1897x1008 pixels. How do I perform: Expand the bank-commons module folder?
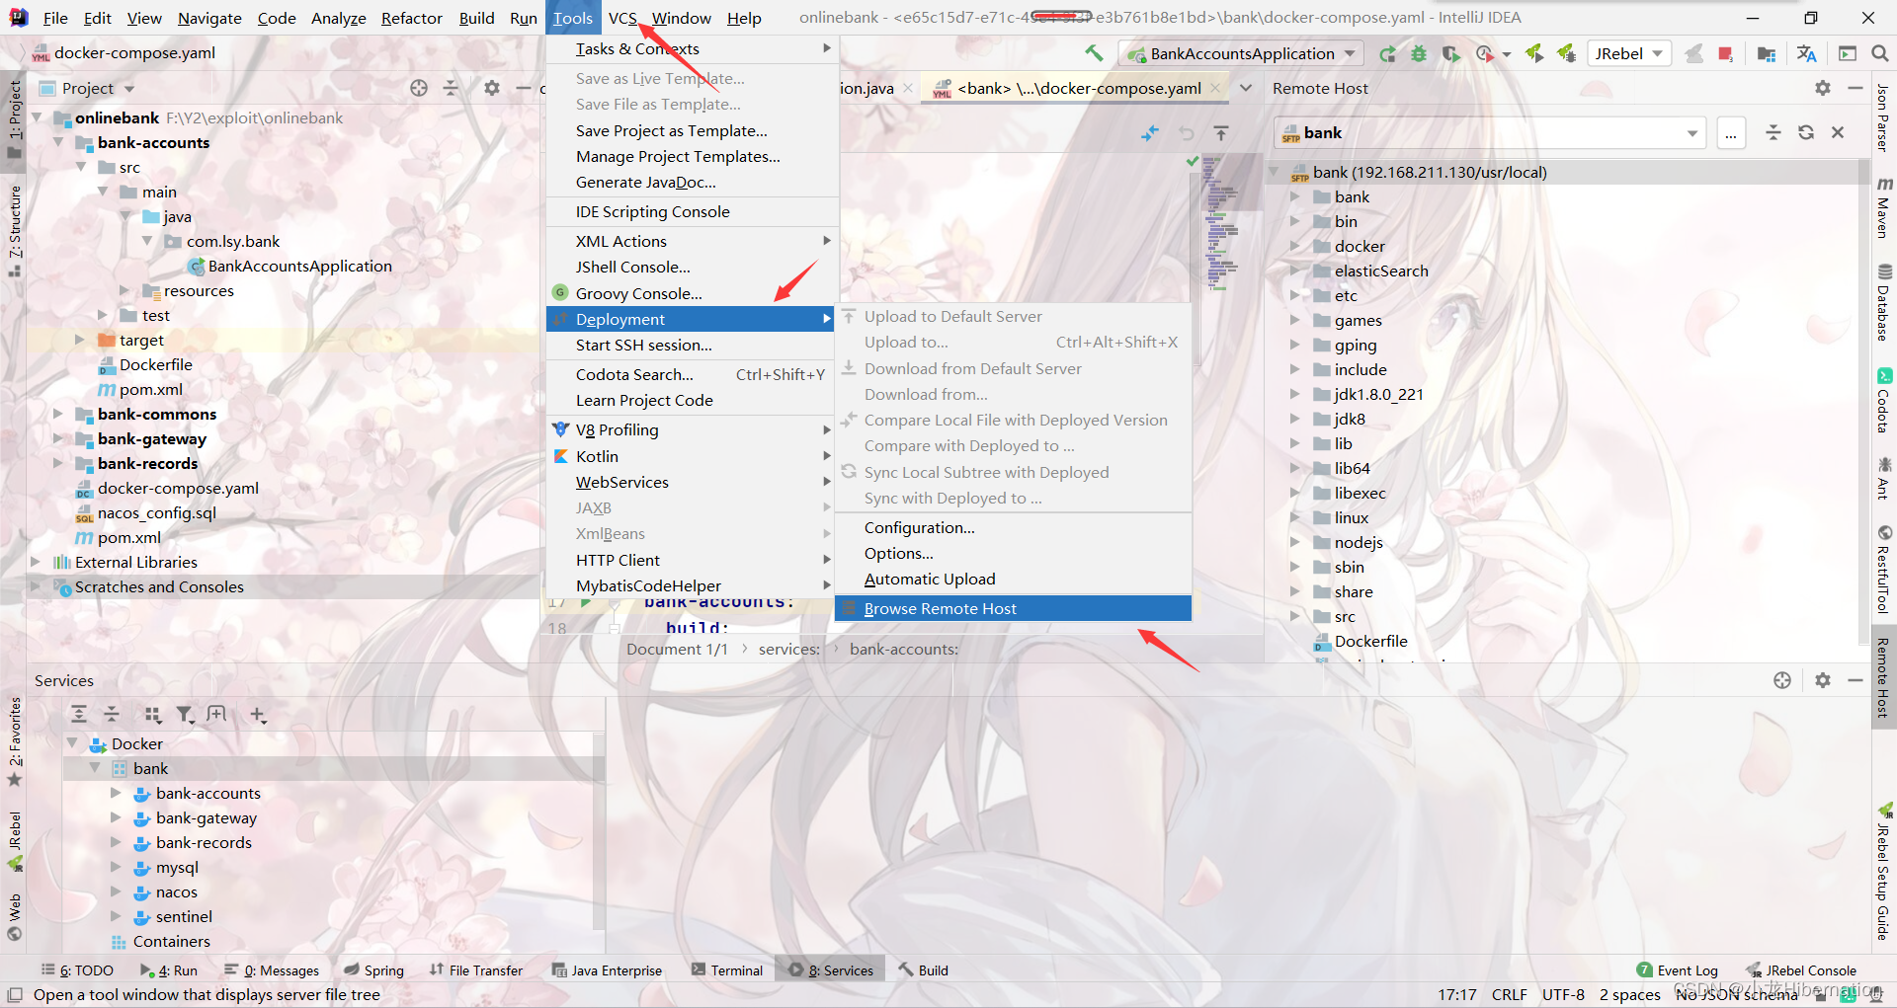[58, 415]
